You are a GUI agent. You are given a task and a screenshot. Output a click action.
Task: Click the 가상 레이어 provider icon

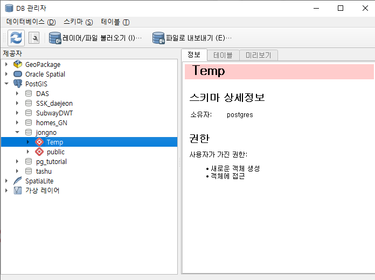pos(18,190)
